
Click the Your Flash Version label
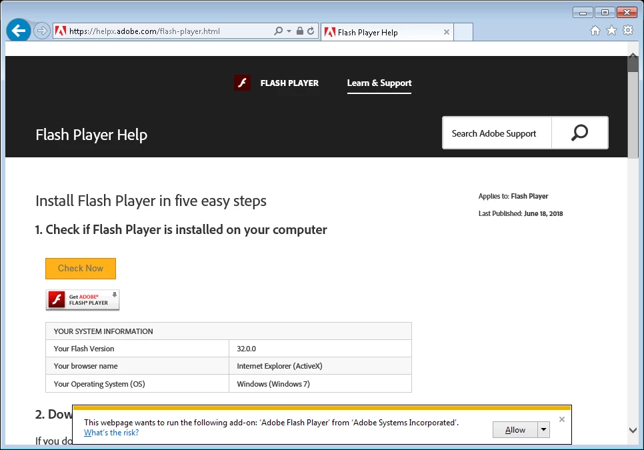[84, 349]
